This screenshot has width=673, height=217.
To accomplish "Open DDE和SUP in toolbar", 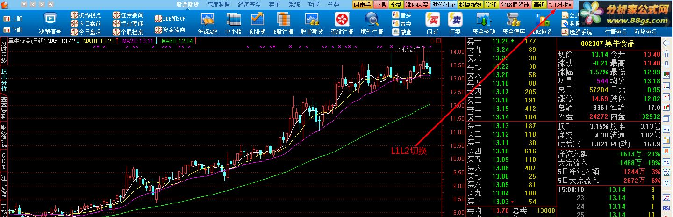I will pyautogui.click(x=170, y=19).
